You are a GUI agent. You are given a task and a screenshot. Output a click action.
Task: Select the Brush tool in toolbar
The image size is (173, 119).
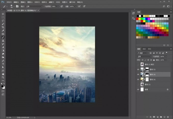click(x=3, y=37)
